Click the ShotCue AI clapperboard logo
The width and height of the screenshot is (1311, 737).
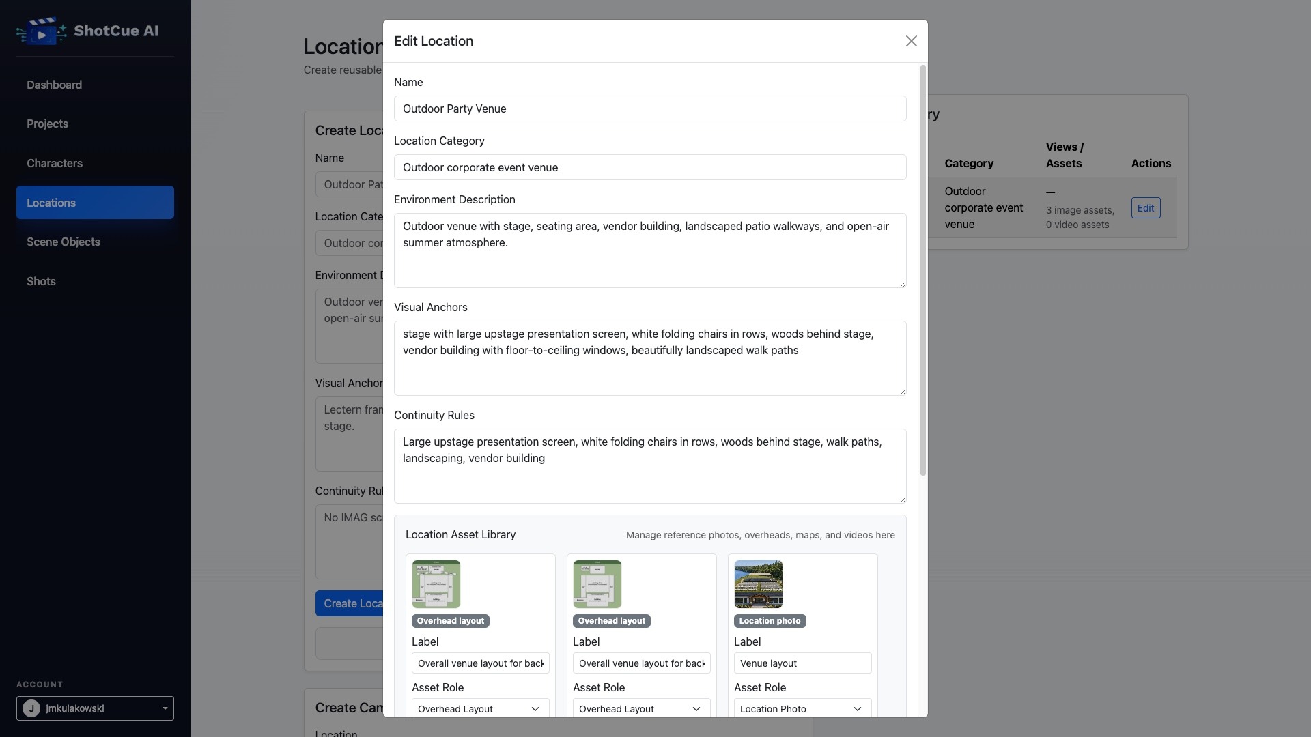tap(42, 31)
